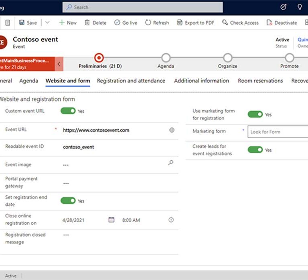Click the Delete button text
This screenshot has height=280, width=308.
pyautogui.click(x=99, y=23)
